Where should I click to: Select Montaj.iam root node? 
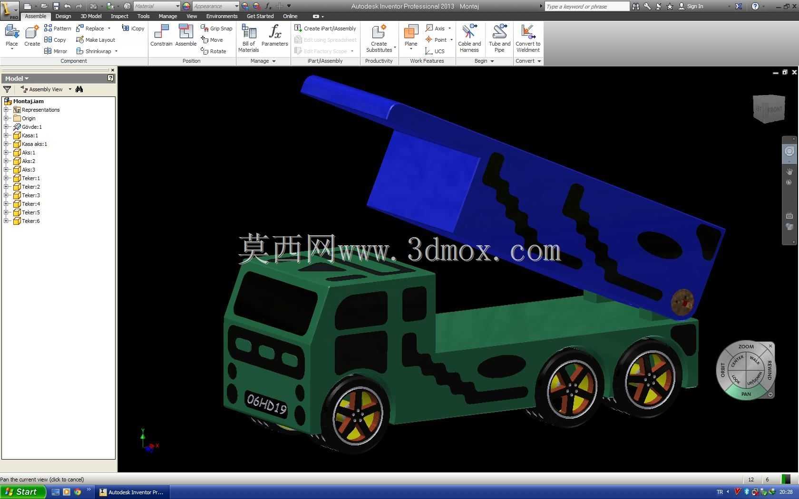tap(28, 101)
